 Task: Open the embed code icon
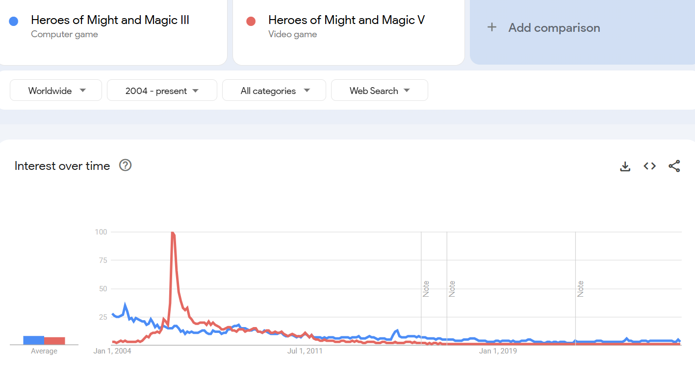tap(650, 166)
